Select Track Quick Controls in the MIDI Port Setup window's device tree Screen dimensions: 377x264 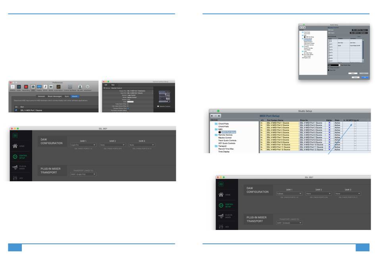point(227,141)
